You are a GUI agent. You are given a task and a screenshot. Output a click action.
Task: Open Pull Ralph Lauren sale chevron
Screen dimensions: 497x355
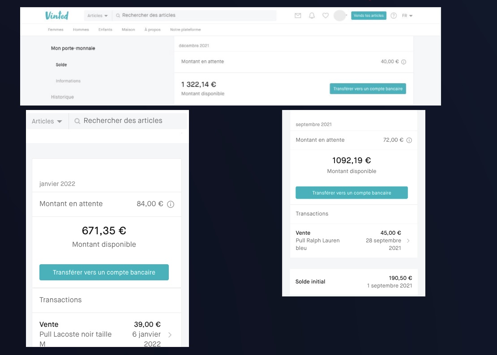(408, 241)
